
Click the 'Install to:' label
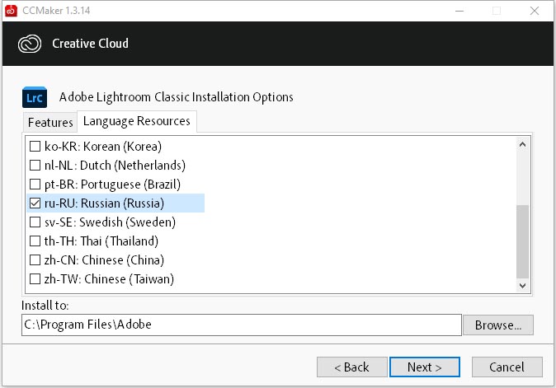click(x=45, y=305)
